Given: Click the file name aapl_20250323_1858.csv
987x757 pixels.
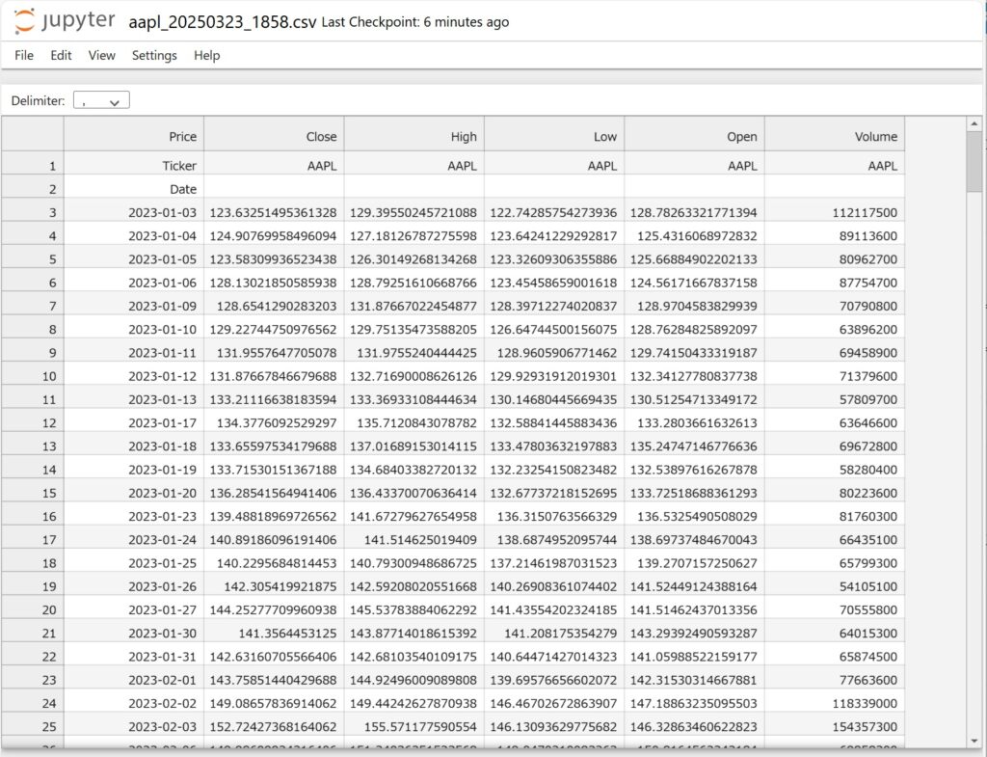Looking at the screenshot, I should point(222,21).
